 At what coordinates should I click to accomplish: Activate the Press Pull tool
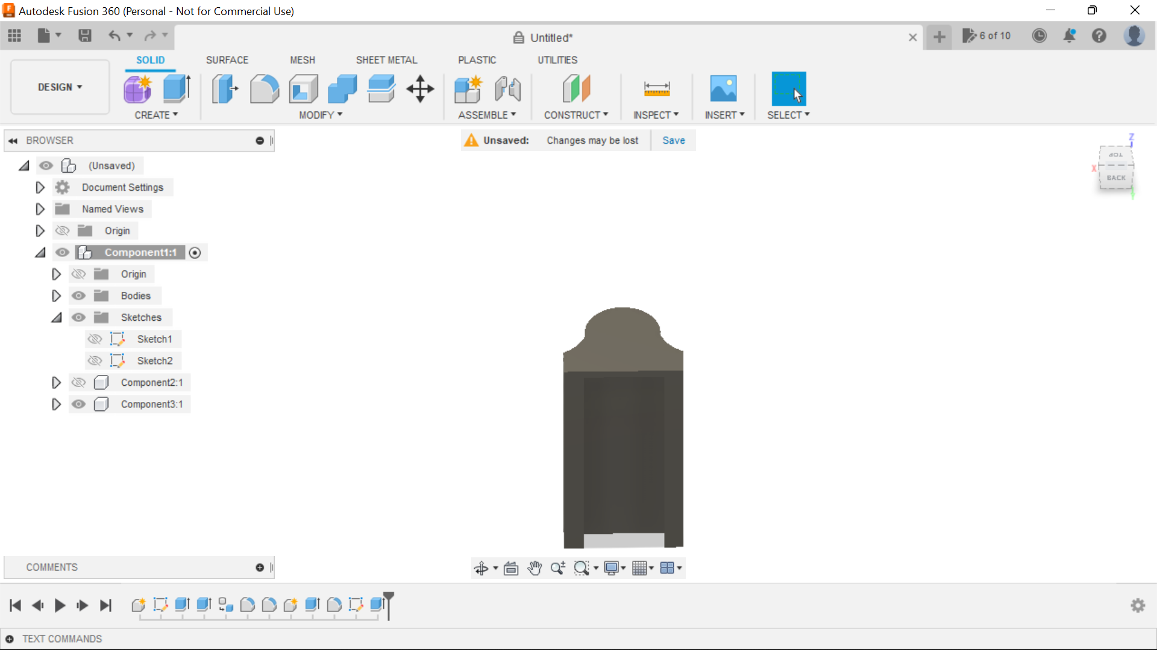[224, 88]
